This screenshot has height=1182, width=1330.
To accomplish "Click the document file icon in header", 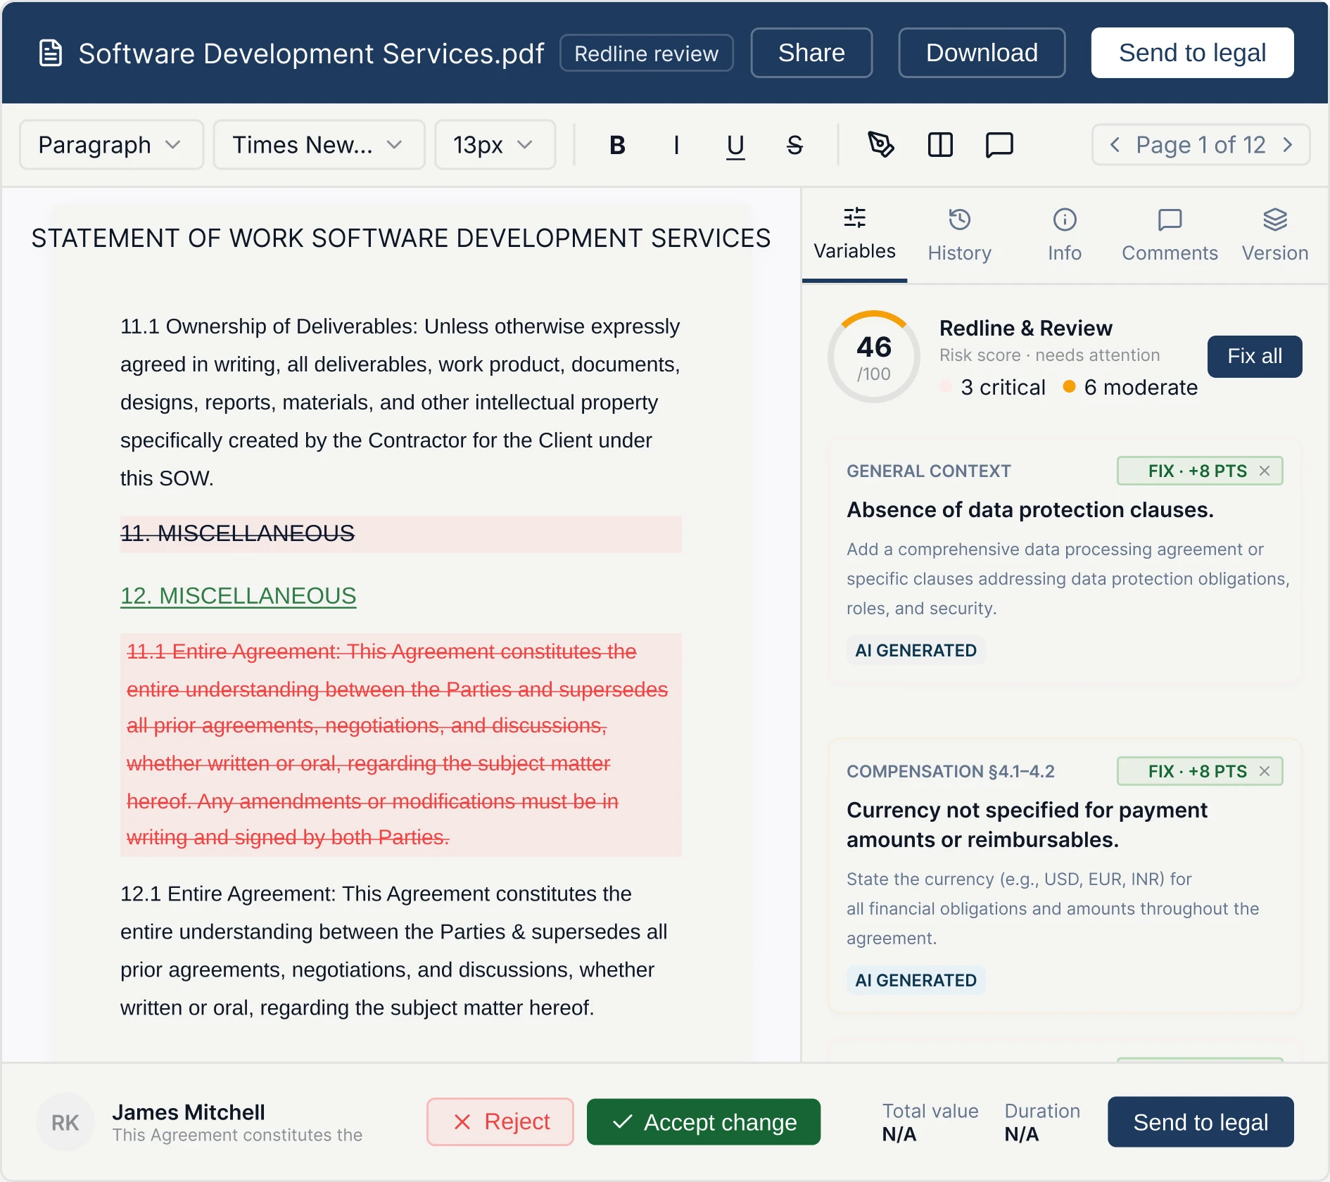I will (51, 53).
